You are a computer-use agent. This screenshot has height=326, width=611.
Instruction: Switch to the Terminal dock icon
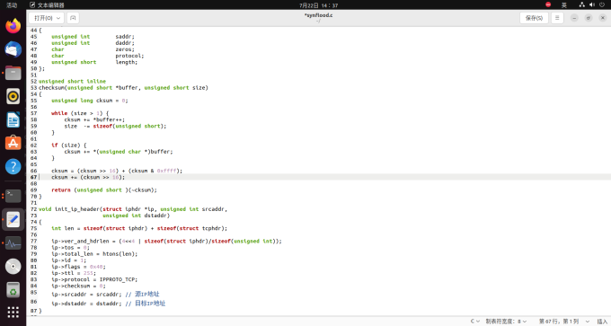tap(13, 196)
